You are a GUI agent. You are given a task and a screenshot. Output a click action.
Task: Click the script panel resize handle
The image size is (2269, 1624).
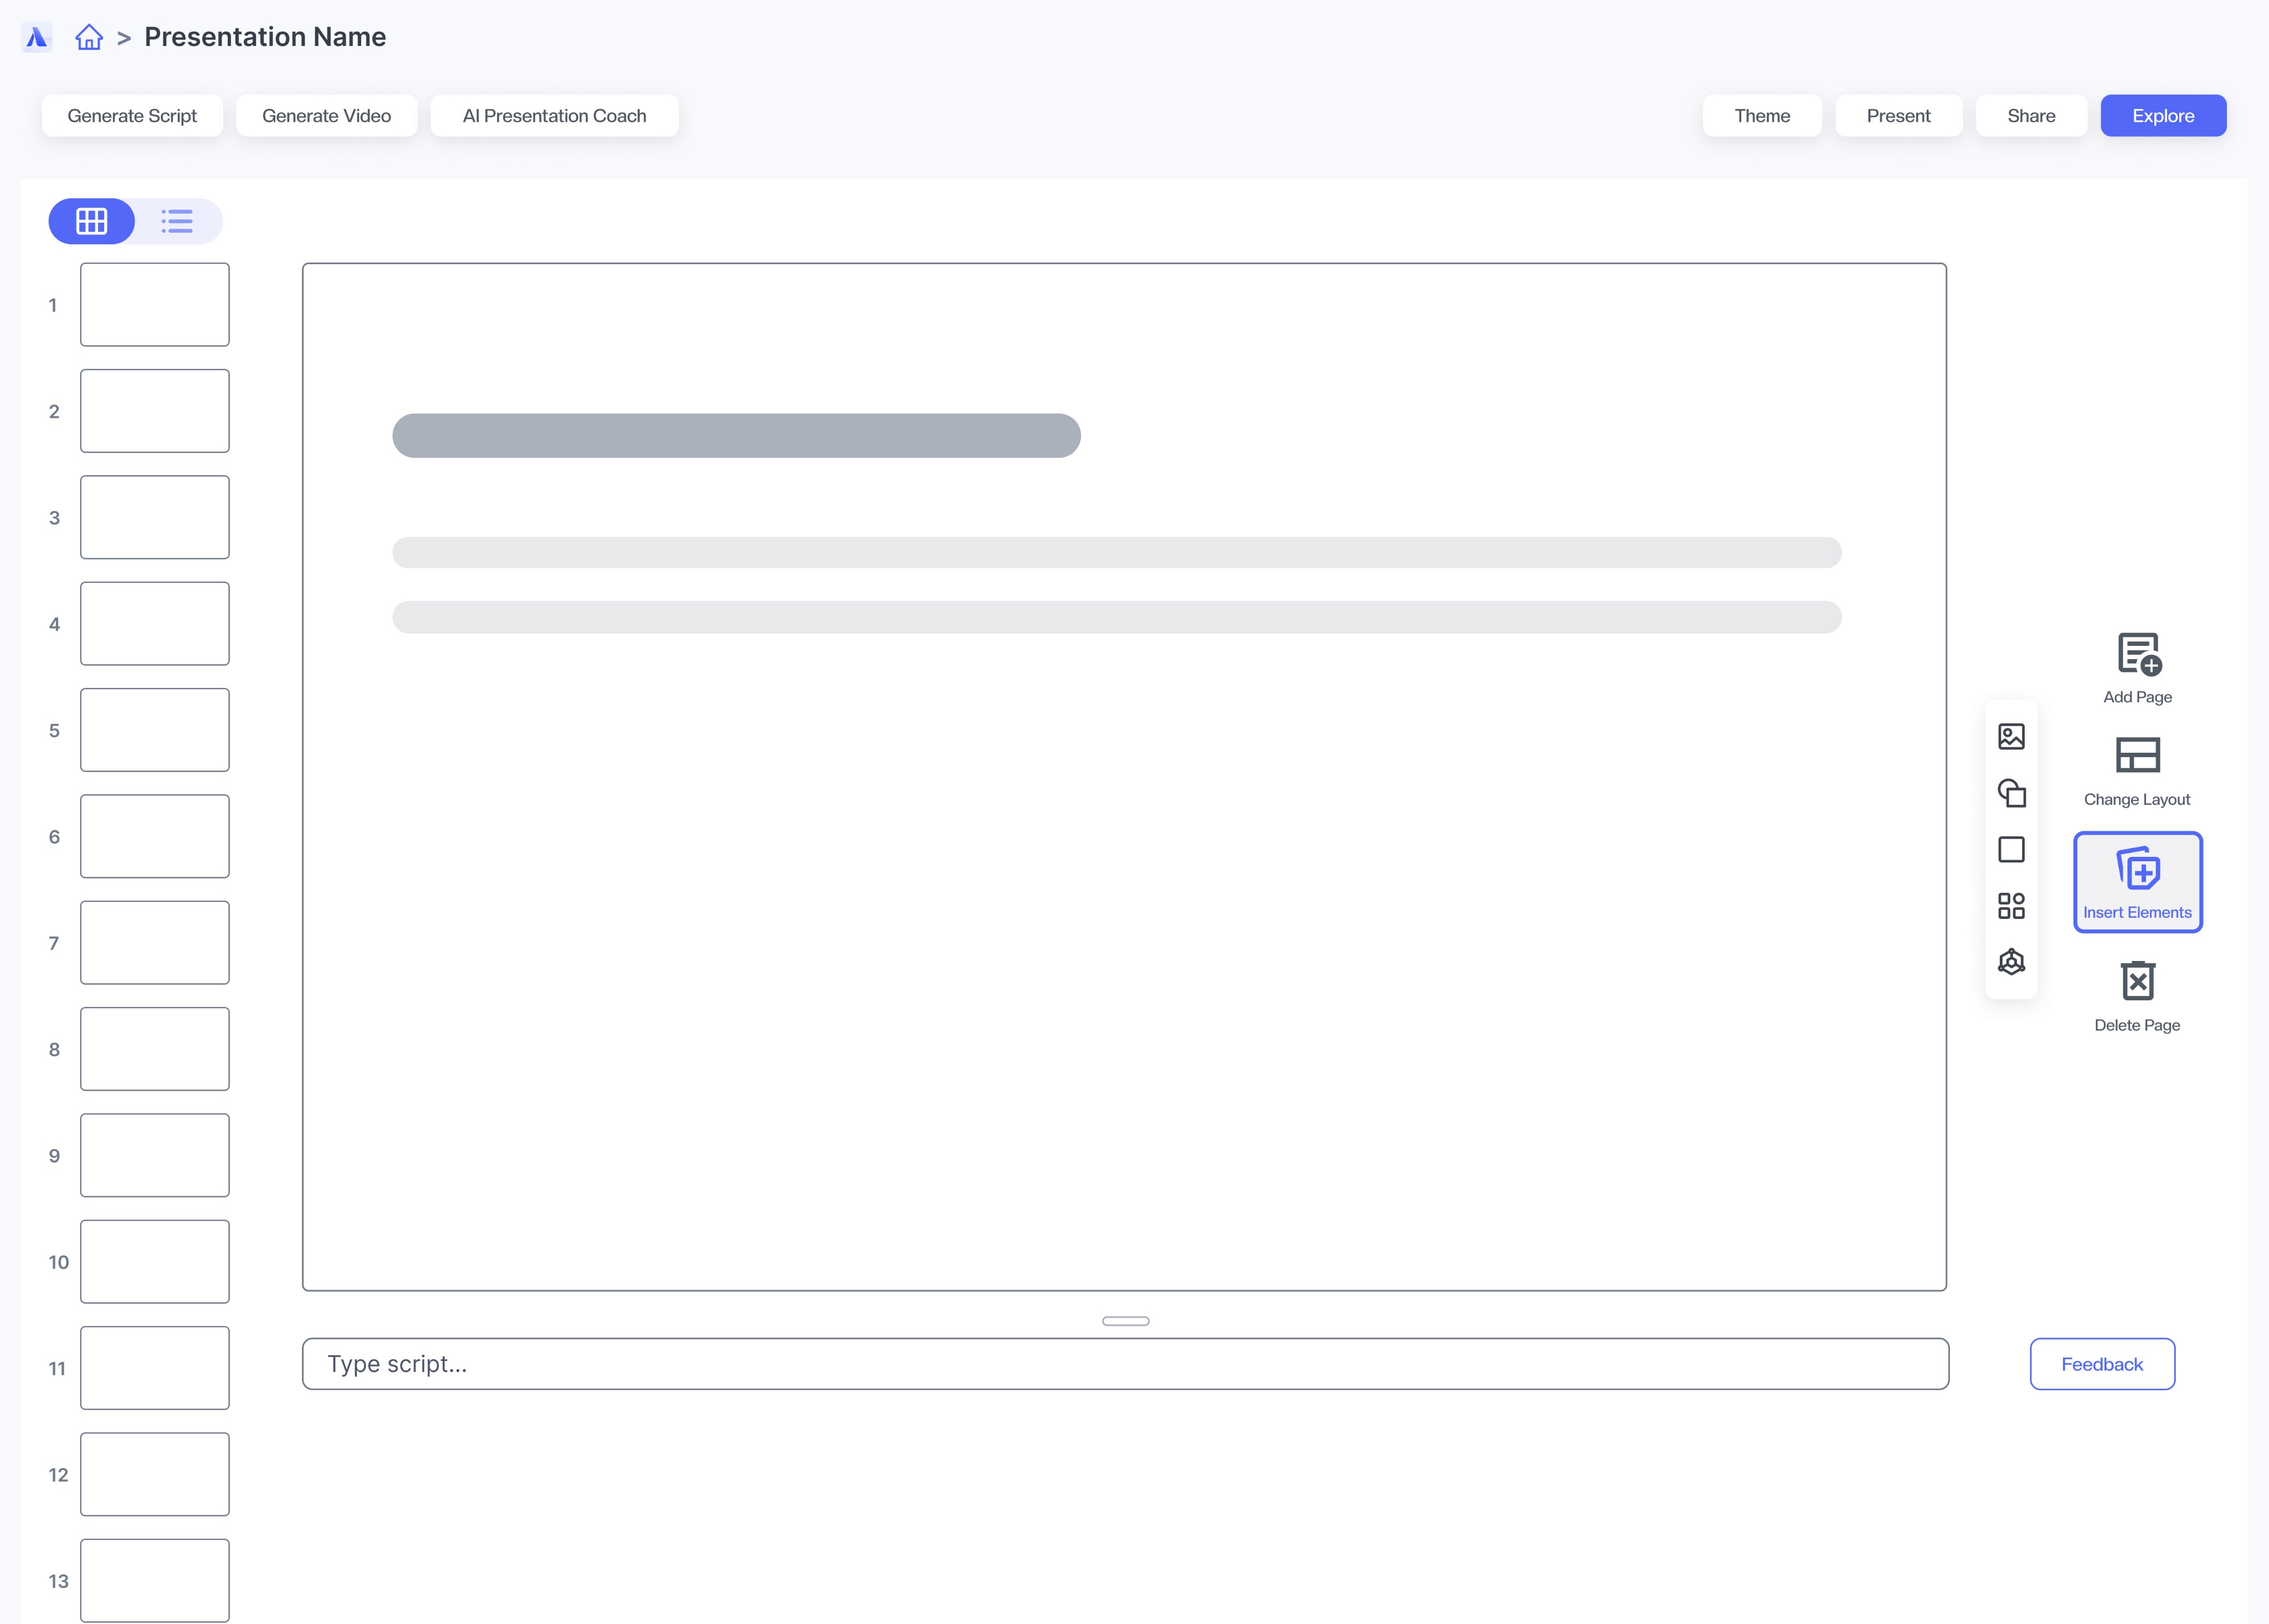[1125, 1321]
